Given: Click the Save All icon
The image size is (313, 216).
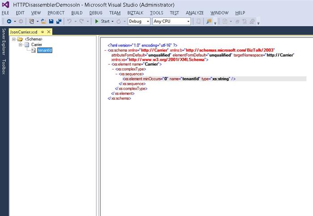Looking at the screenshot, I should [59, 21].
